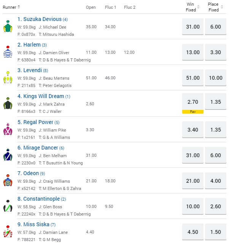Screen dimensions: 229x243
Task: Choose Constantinople Place Fixed 2.60 odds
Action: [216, 206]
